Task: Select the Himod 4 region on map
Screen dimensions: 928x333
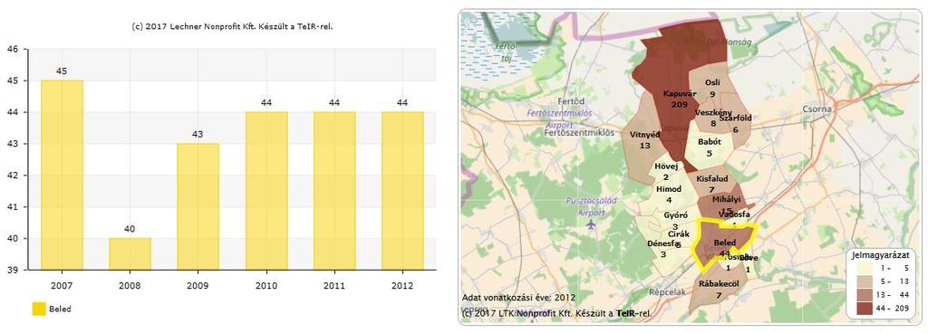Action: coord(668,194)
